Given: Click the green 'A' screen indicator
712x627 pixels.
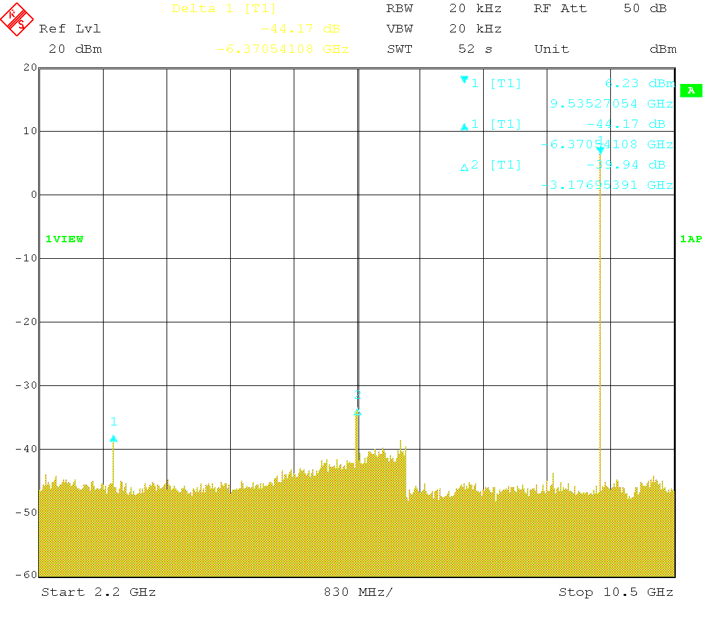Looking at the screenshot, I should coord(691,90).
